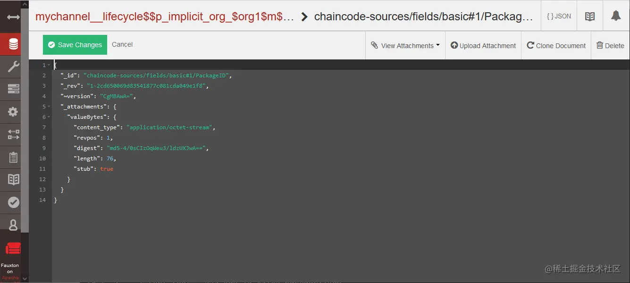Open Active Tasks server-rack icon
The width and height of the screenshot is (630, 283).
pos(13,89)
